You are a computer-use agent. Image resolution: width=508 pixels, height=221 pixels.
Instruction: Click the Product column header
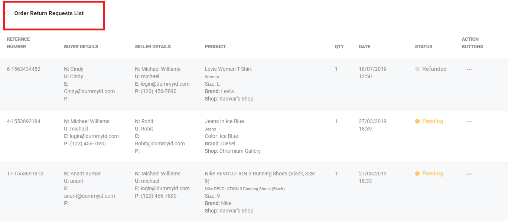[215, 47]
